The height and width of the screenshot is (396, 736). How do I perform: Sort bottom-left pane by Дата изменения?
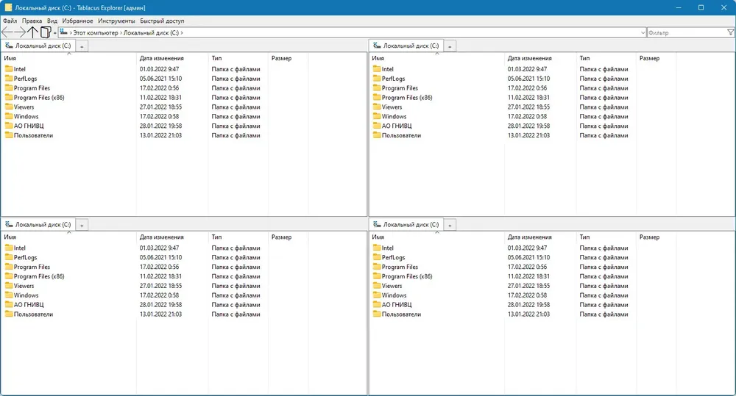172,237
